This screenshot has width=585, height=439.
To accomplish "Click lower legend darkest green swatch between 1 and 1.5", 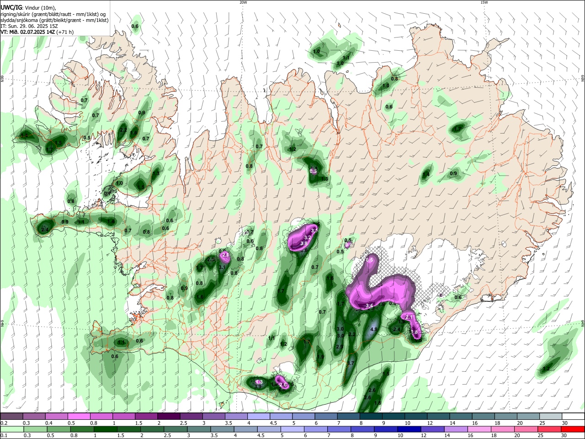I will [x=105, y=429].
